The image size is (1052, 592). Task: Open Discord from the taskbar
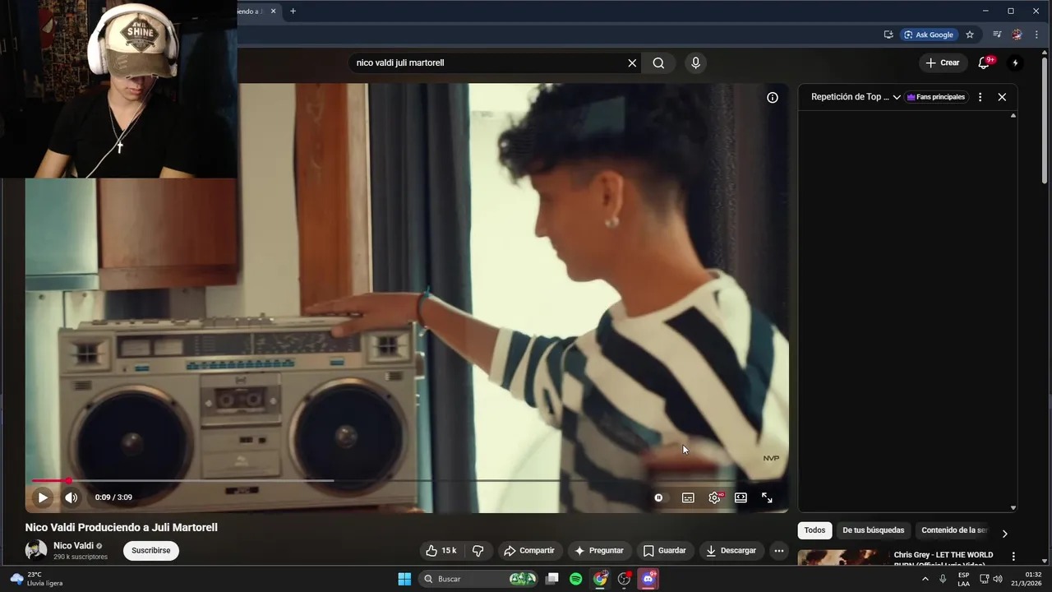click(x=648, y=579)
